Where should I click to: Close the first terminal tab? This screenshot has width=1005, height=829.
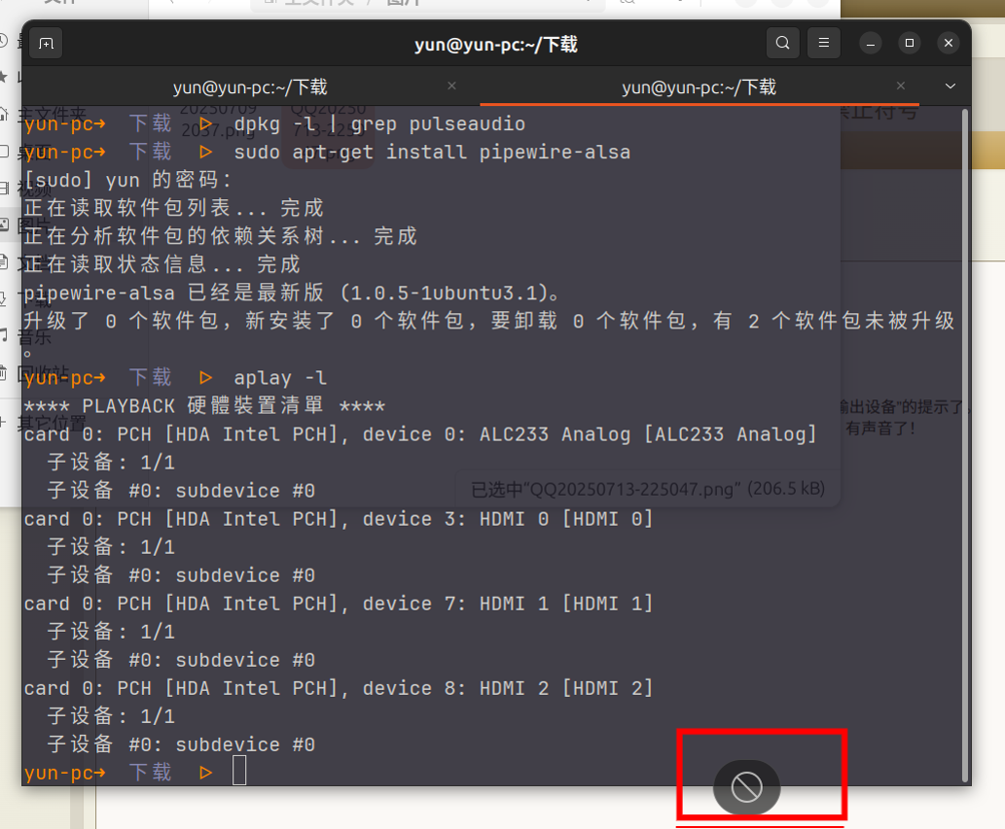point(451,86)
